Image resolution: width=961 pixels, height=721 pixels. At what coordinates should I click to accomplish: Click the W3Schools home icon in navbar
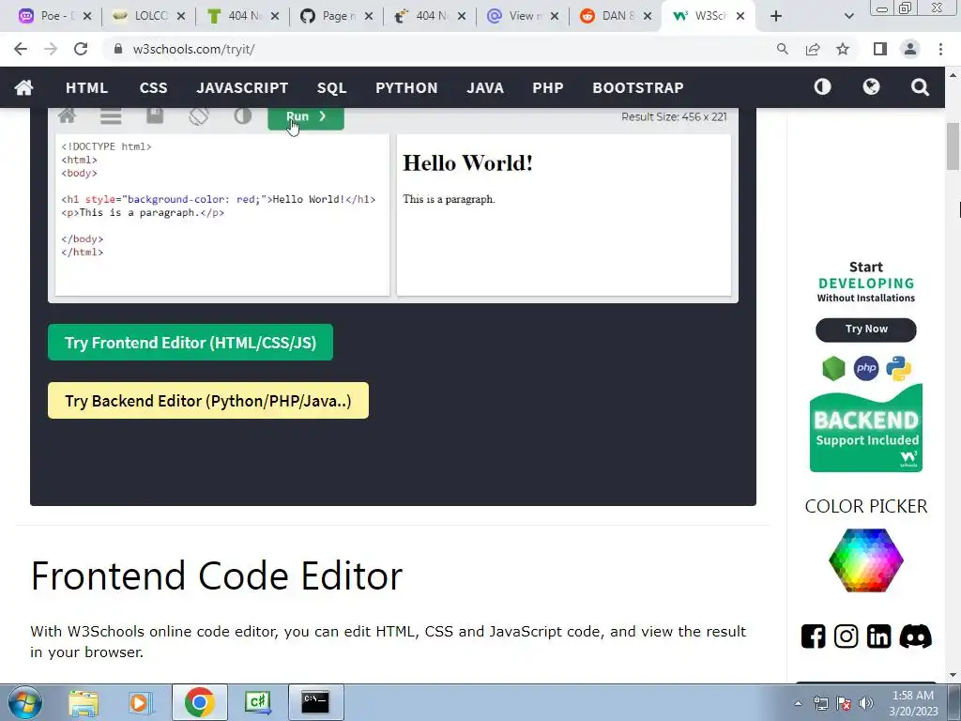pos(23,87)
